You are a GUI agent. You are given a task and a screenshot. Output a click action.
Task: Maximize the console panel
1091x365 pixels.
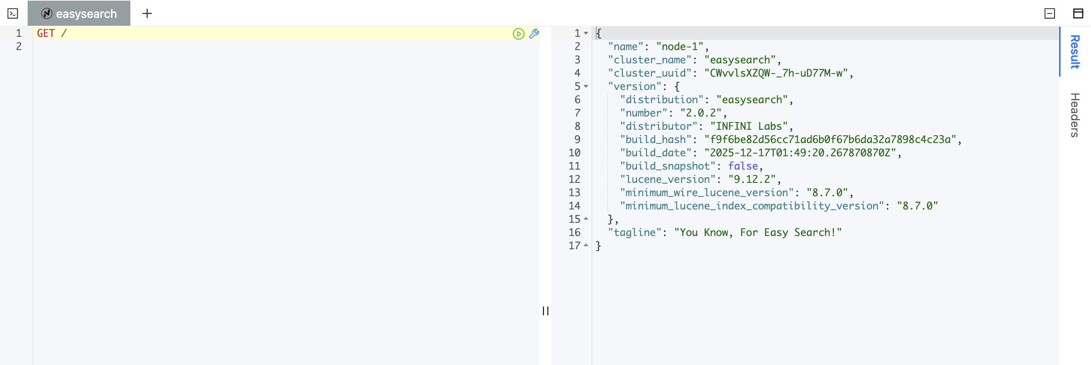click(1077, 14)
